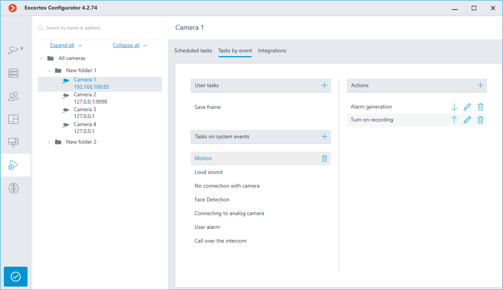Click the New folder 2 folder icon

[58, 142]
